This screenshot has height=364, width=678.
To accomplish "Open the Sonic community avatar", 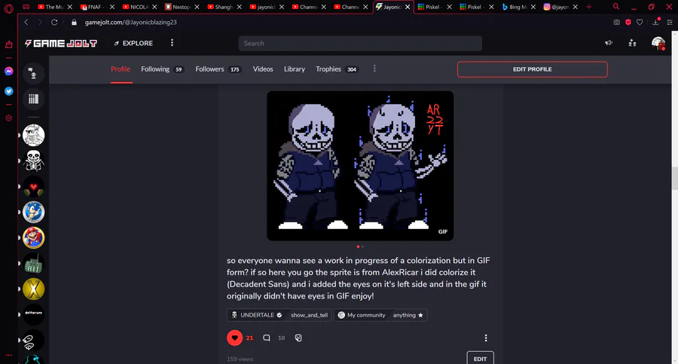I will pyautogui.click(x=33, y=212).
